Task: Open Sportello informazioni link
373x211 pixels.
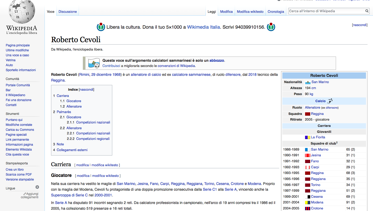Action: coord(21,70)
